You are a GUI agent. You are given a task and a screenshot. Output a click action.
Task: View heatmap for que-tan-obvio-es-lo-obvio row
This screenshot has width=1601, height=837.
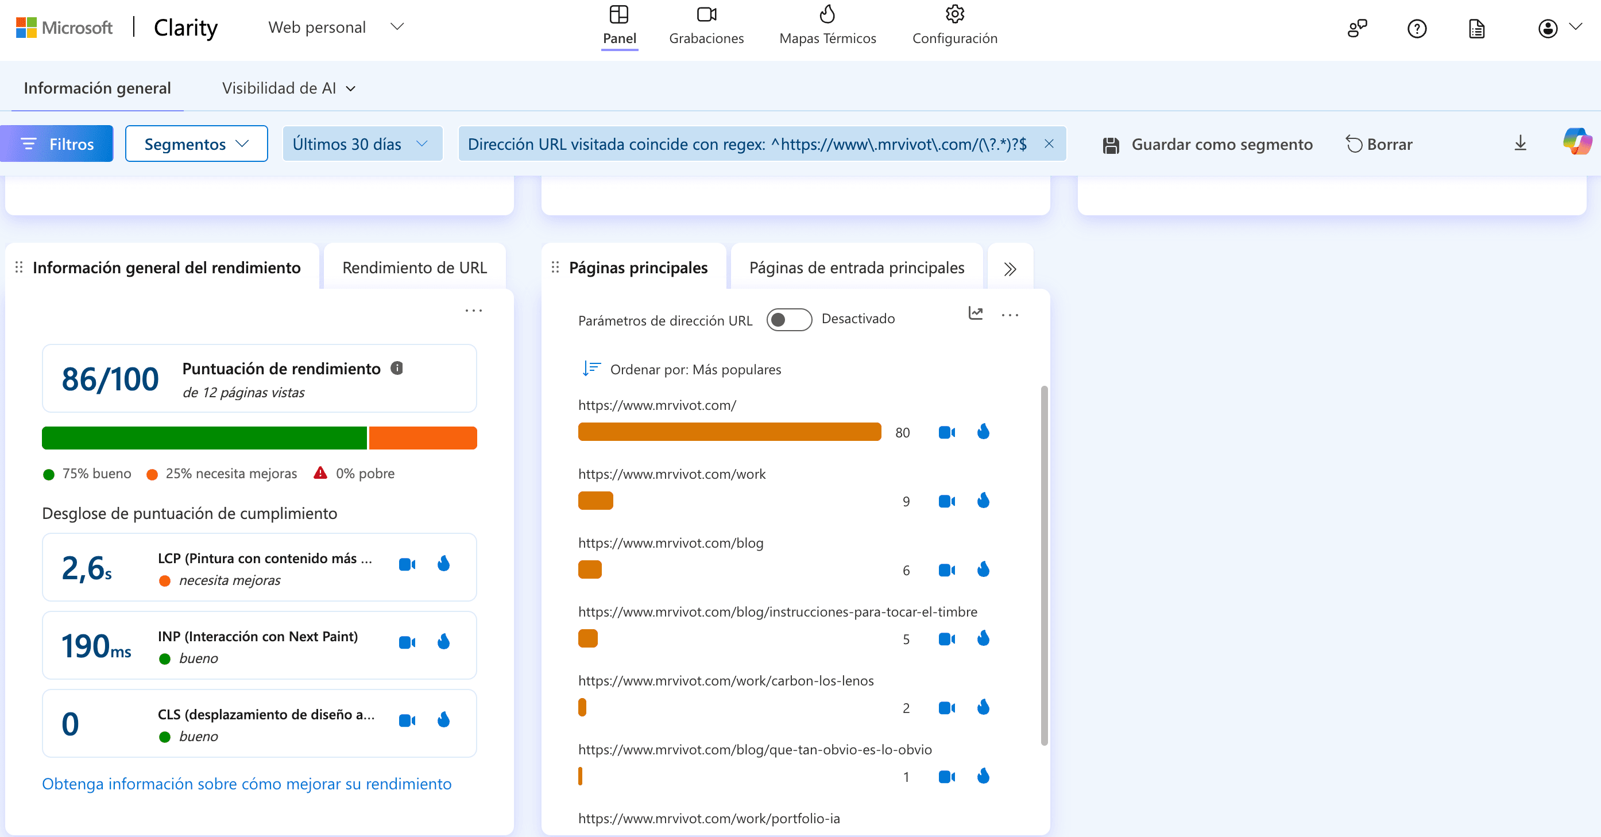click(x=983, y=776)
